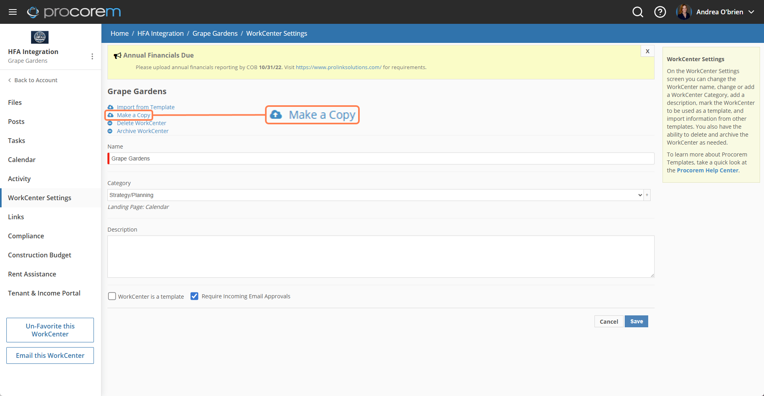The height and width of the screenshot is (396, 764).
Task: Go to HFA Integration breadcrumb
Action: (160, 33)
